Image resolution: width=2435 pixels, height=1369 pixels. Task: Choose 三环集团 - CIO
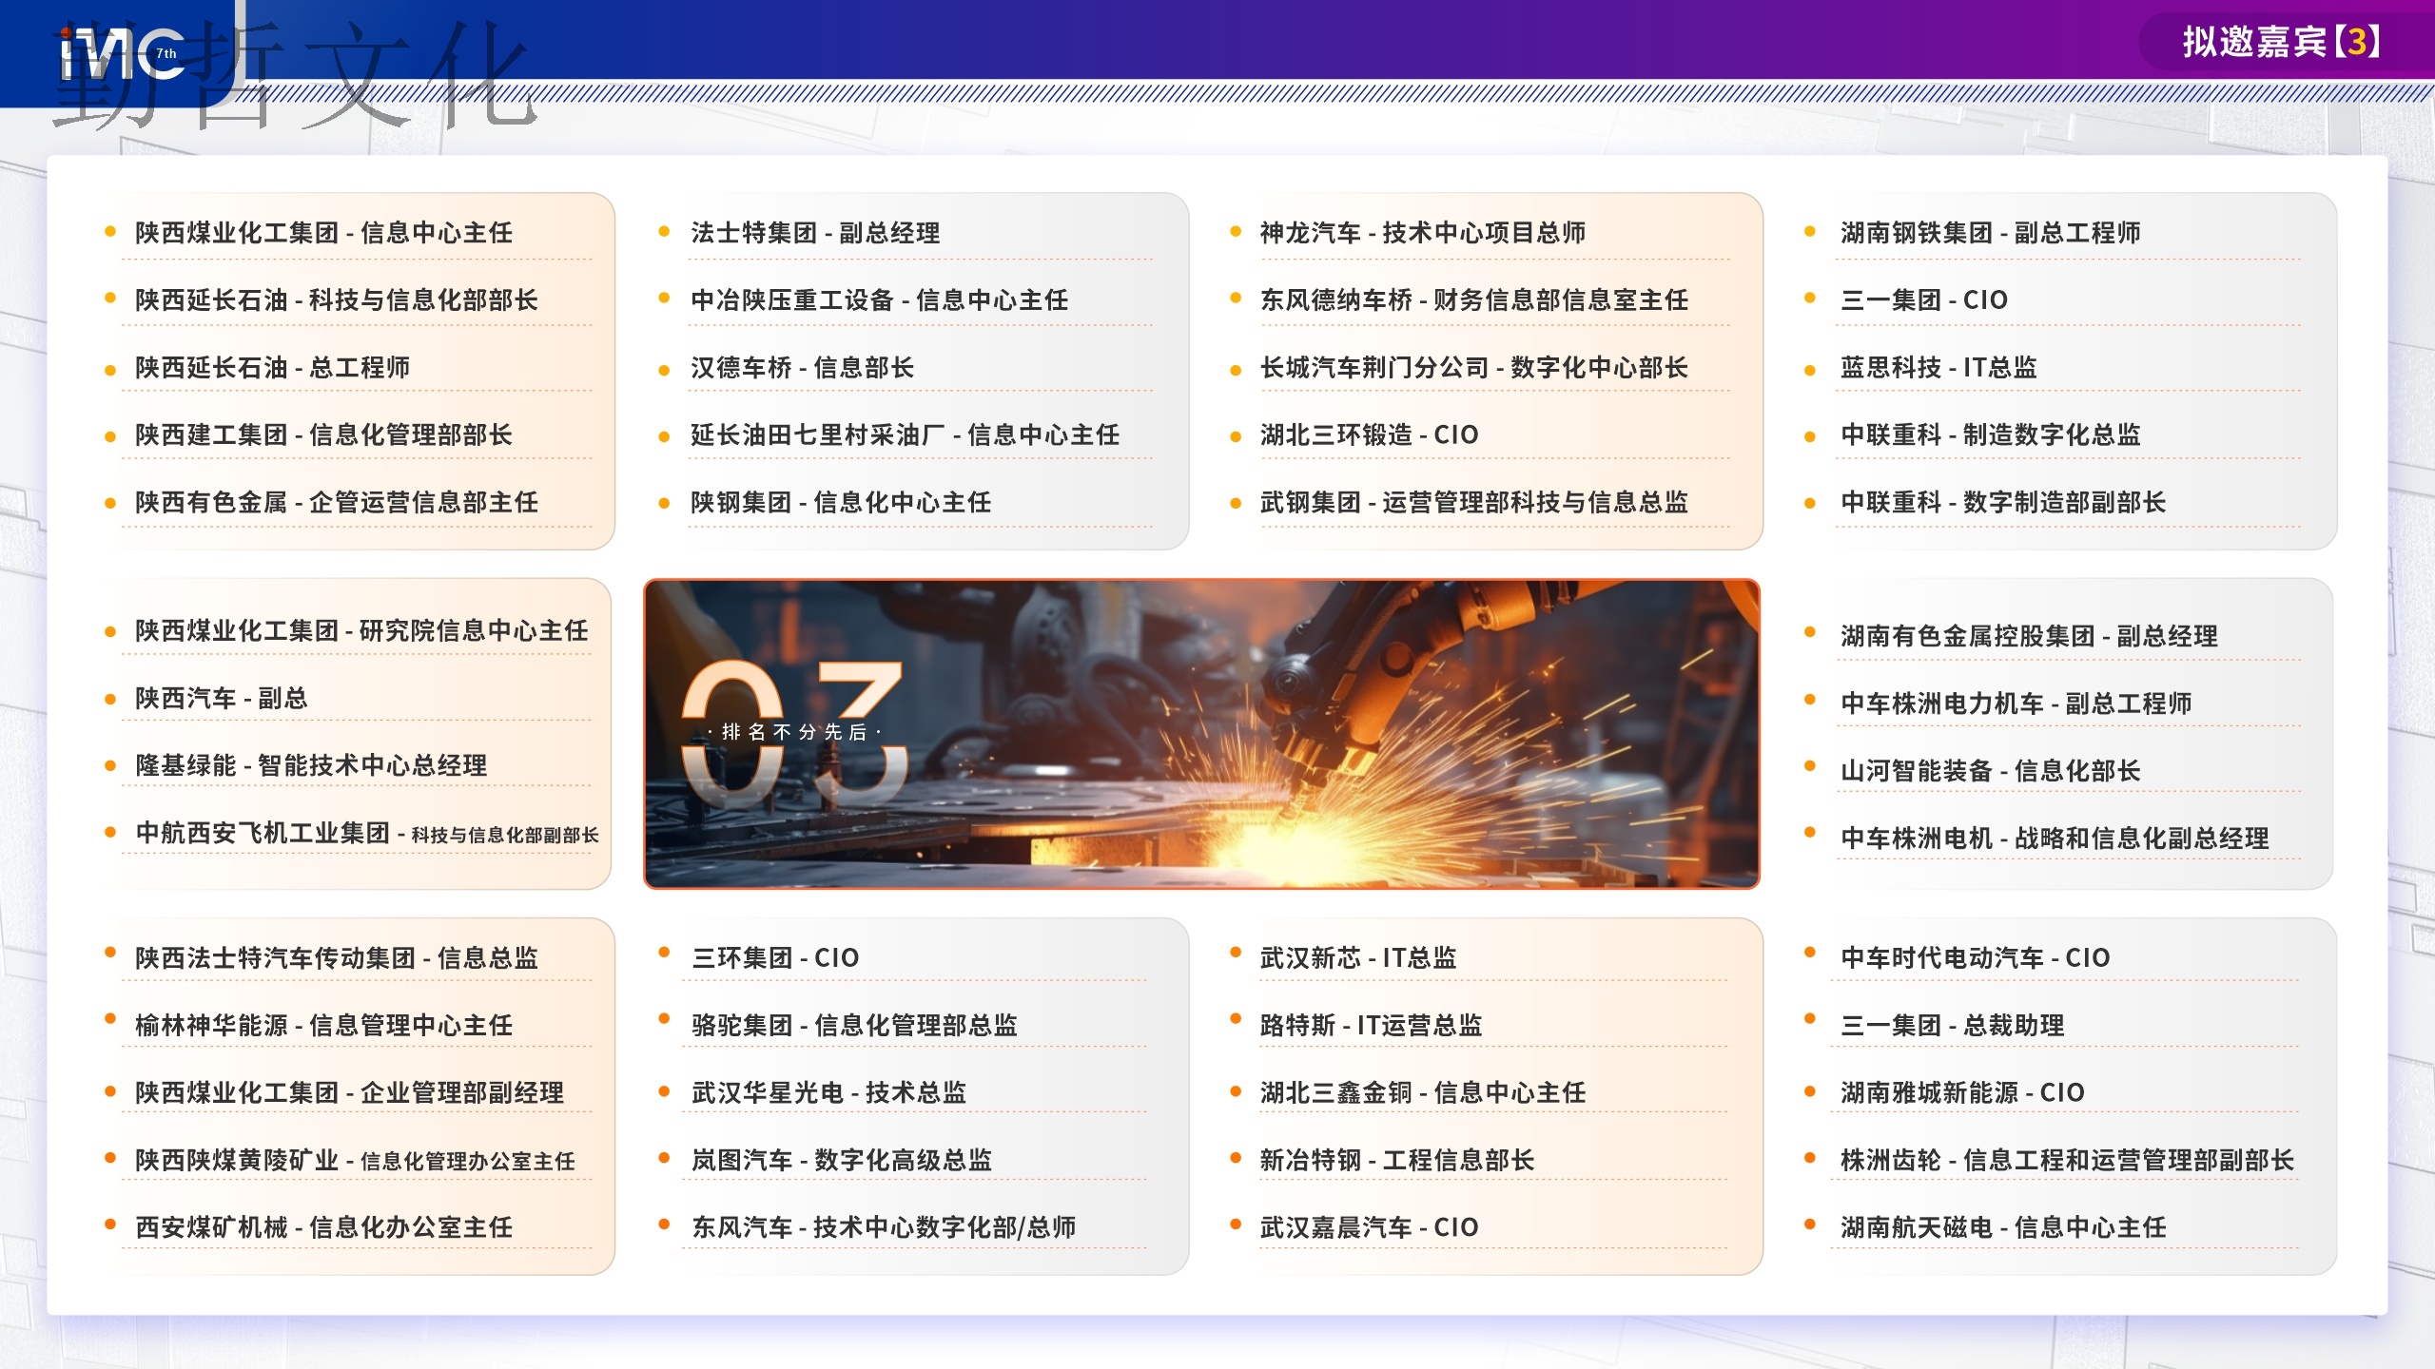[775, 958]
